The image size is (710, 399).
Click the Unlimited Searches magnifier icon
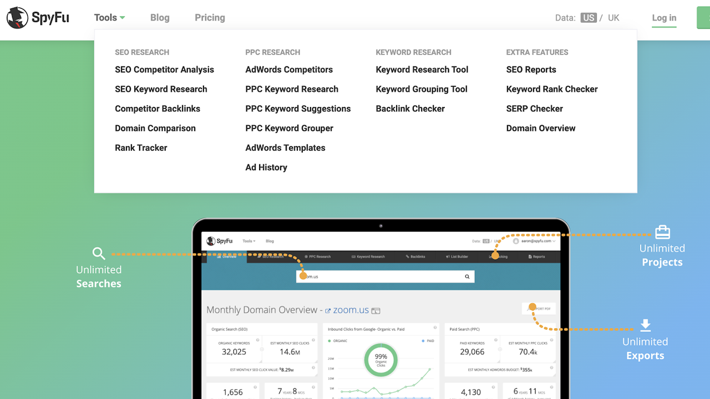[99, 254]
